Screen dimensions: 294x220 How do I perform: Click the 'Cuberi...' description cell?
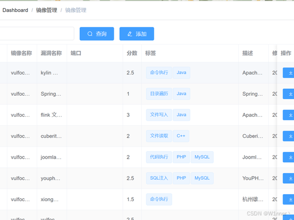coord(253,136)
